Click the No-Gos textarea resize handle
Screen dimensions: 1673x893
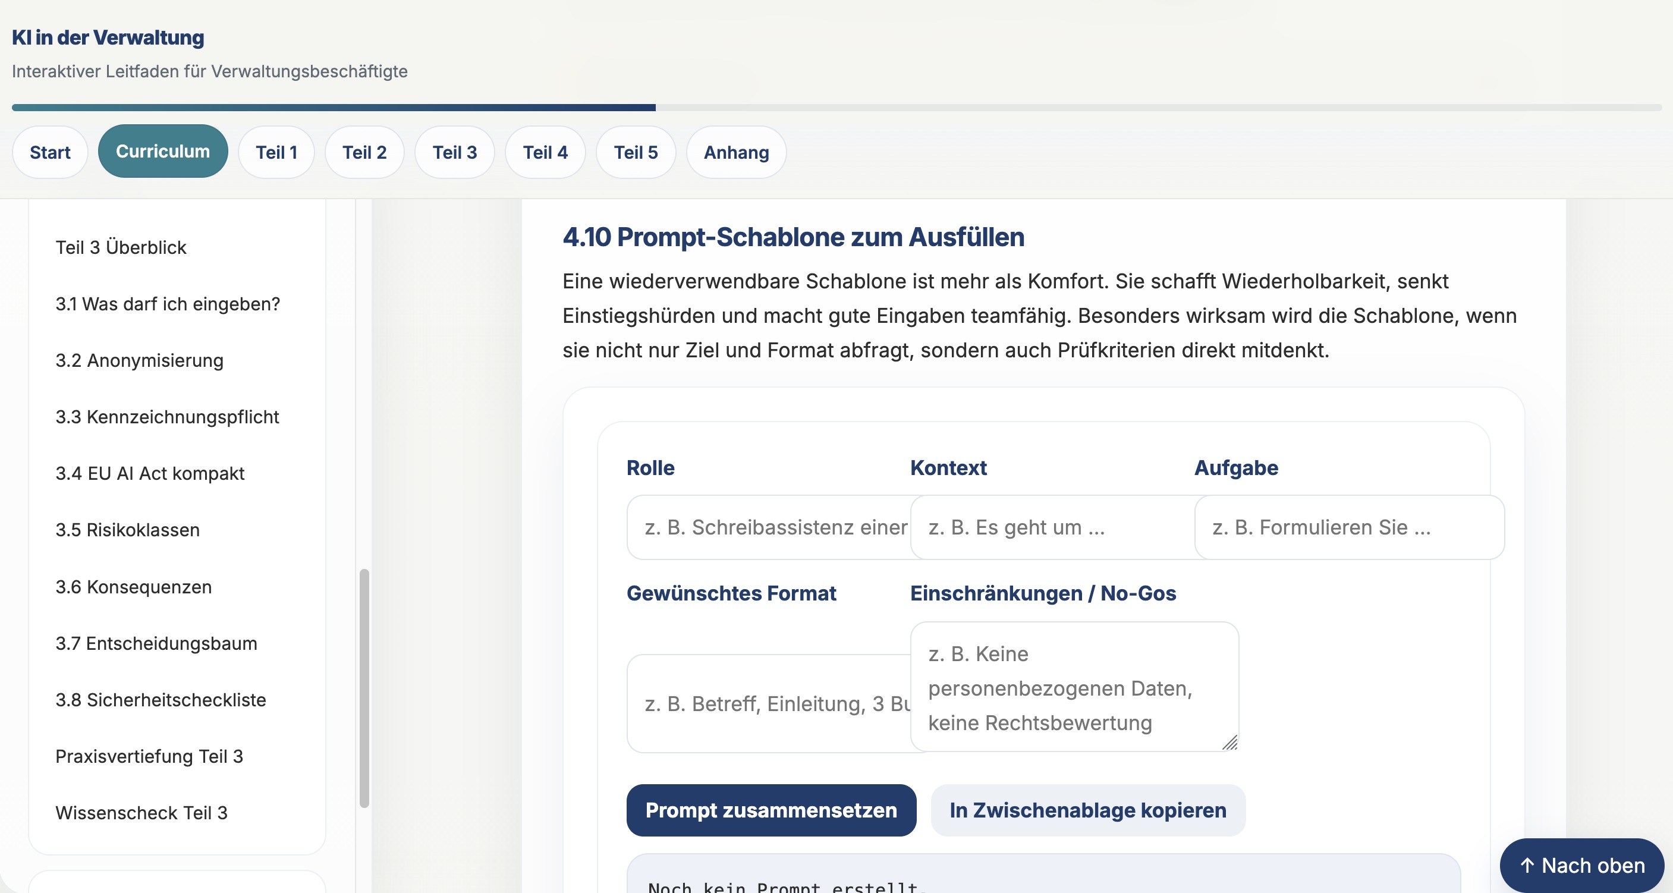coord(1229,743)
